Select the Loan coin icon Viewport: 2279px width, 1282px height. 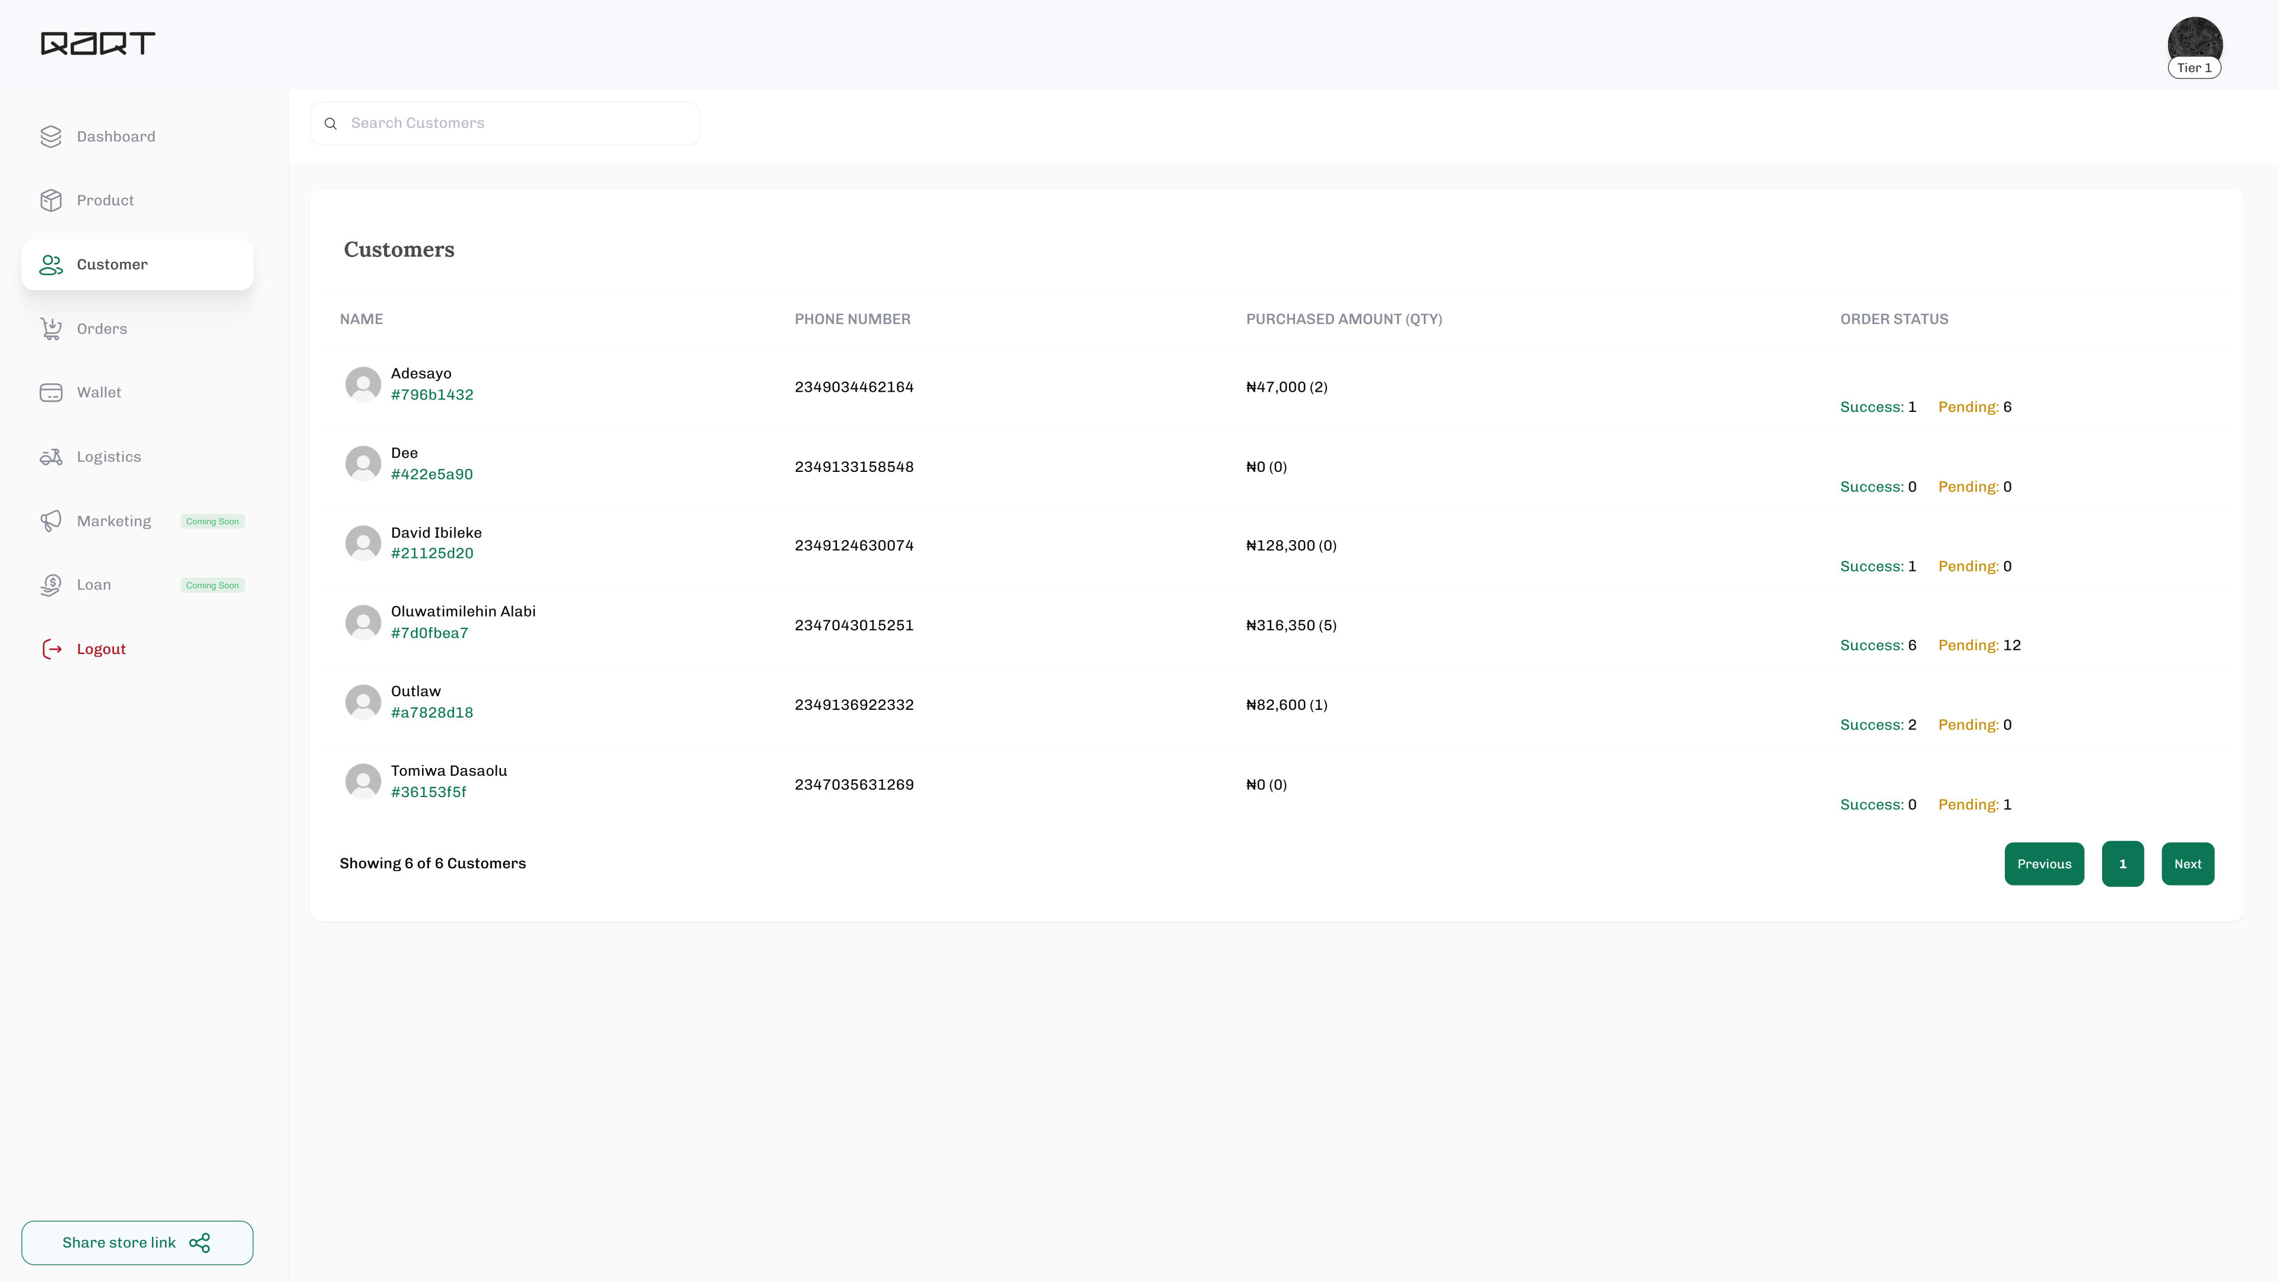(x=50, y=585)
